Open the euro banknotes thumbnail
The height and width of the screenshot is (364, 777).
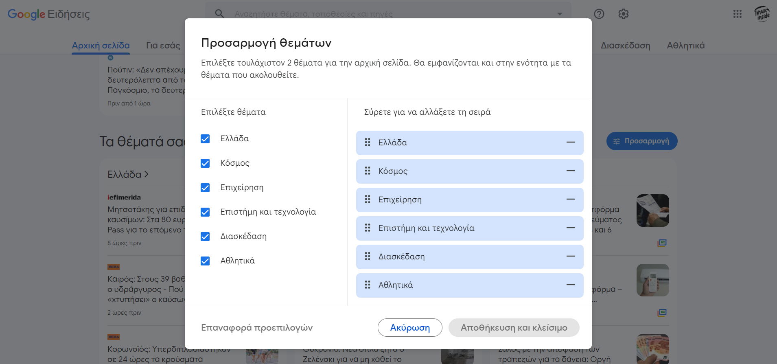[652, 349]
